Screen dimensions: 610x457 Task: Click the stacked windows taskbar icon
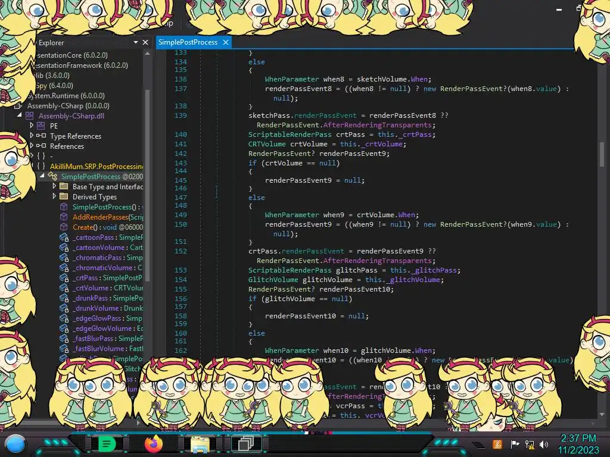click(246, 443)
